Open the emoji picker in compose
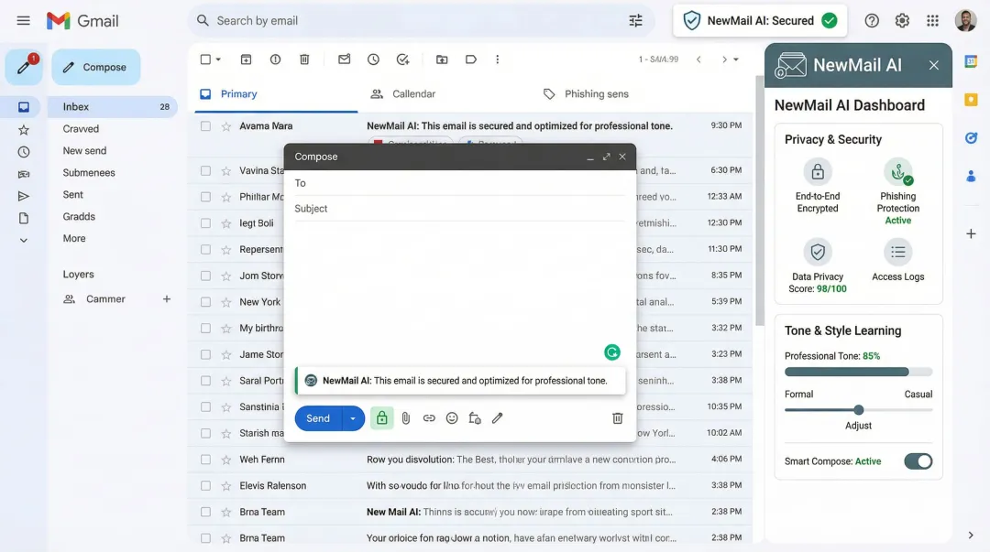Viewport: 990px width, 552px height. tap(452, 417)
